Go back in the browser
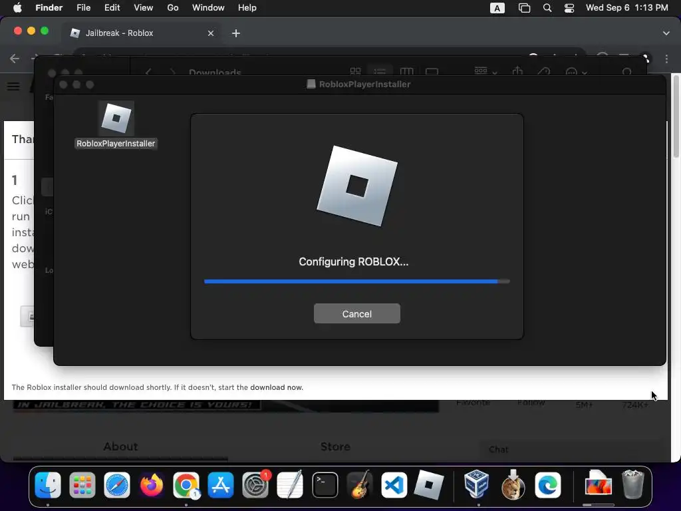 (15, 59)
